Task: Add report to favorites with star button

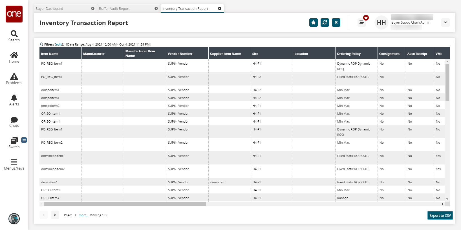Action: (313, 22)
